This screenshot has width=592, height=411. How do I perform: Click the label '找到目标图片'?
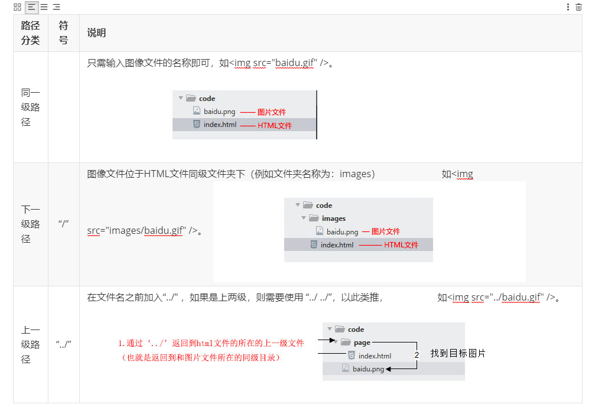[x=458, y=353]
